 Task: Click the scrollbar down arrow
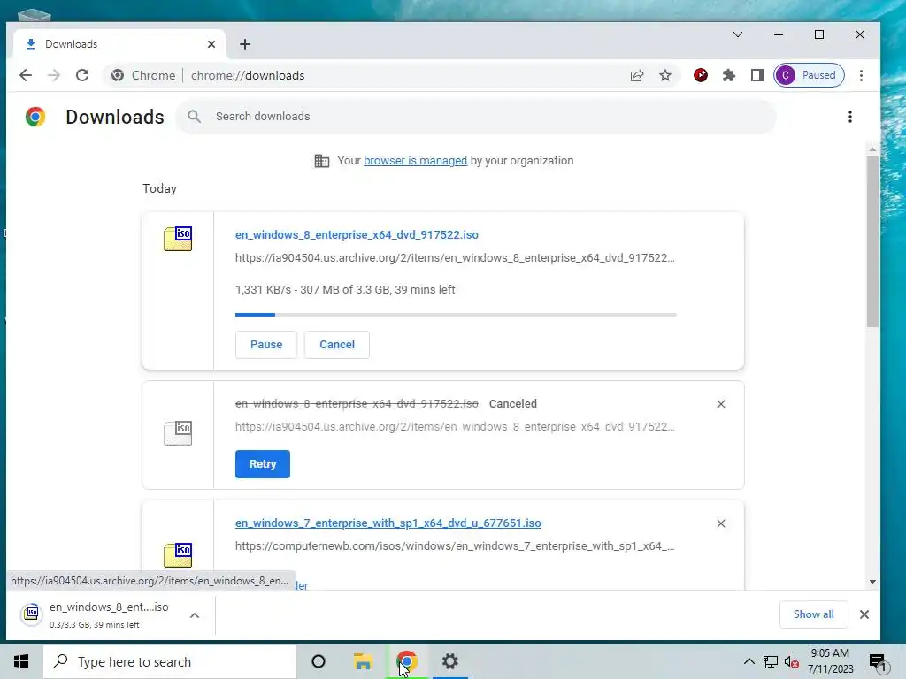872,582
